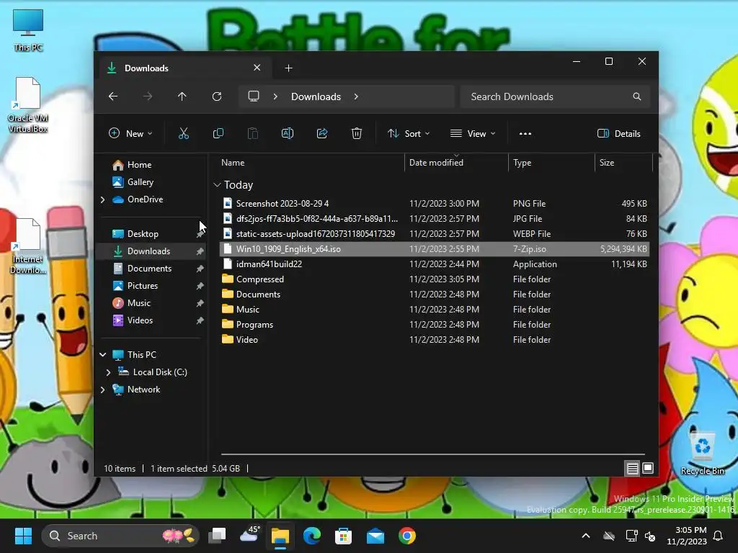Select the Recycle Bin desktop icon

coord(703,454)
